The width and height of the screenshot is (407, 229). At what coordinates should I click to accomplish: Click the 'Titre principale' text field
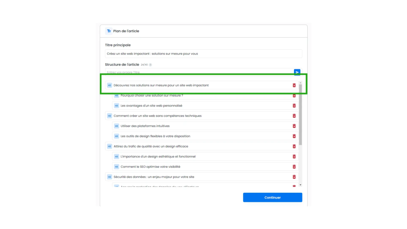pyautogui.click(x=203, y=54)
